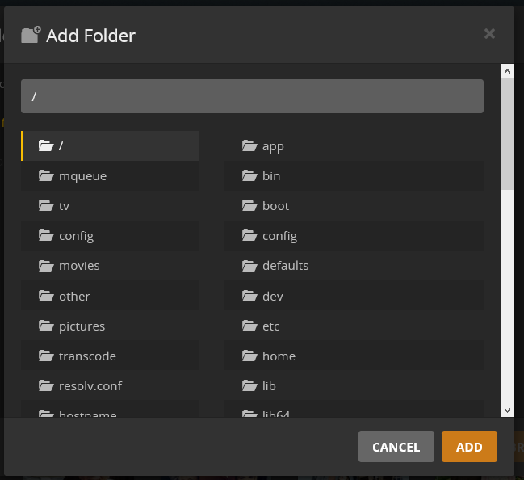Select the hostname entry

click(x=110, y=410)
